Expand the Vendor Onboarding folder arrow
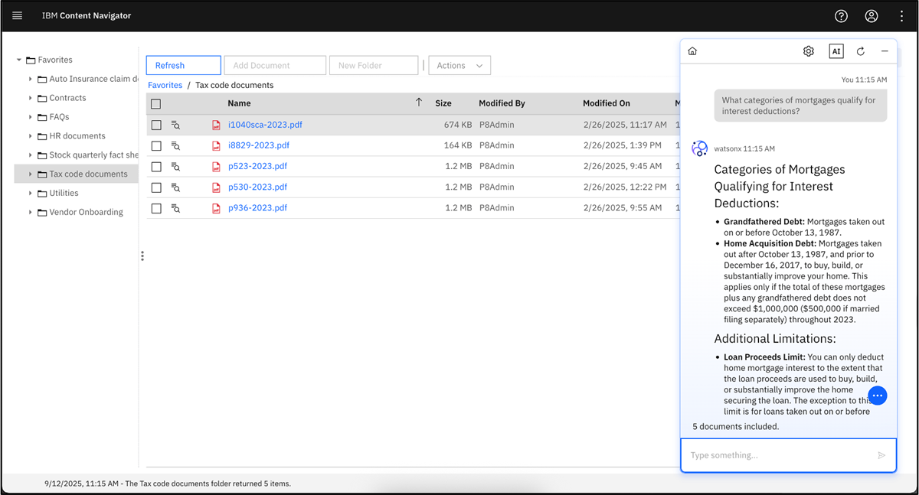The image size is (919, 495). (31, 213)
